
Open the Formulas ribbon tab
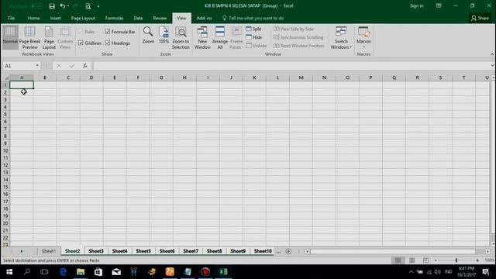(114, 18)
